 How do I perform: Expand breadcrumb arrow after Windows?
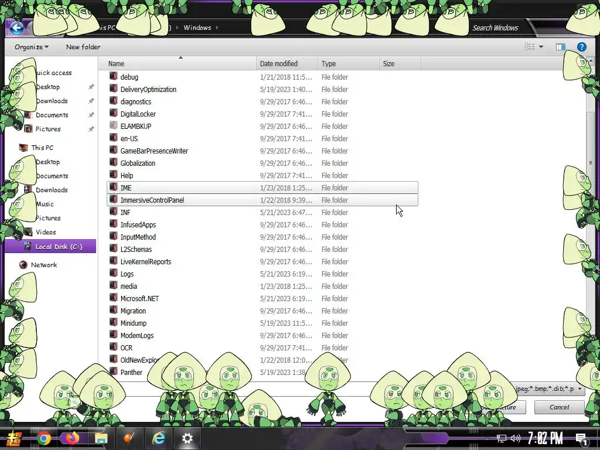(x=217, y=28)
